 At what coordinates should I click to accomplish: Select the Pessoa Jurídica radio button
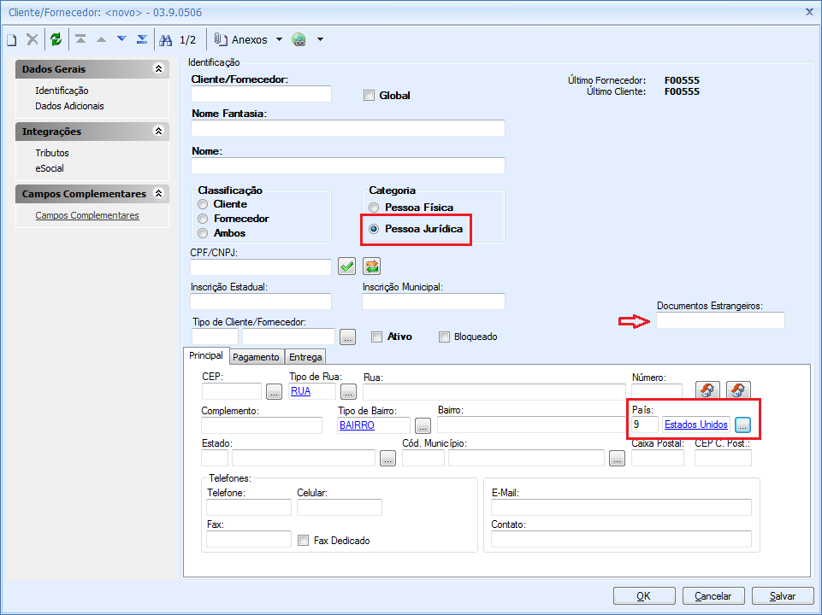[374, 229]
